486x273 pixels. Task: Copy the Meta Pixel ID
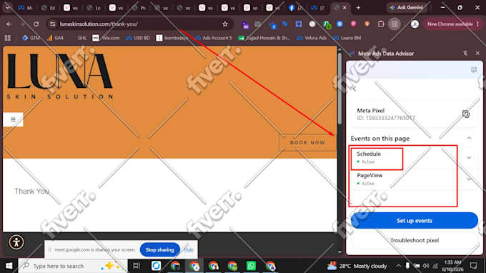[465, 114]
